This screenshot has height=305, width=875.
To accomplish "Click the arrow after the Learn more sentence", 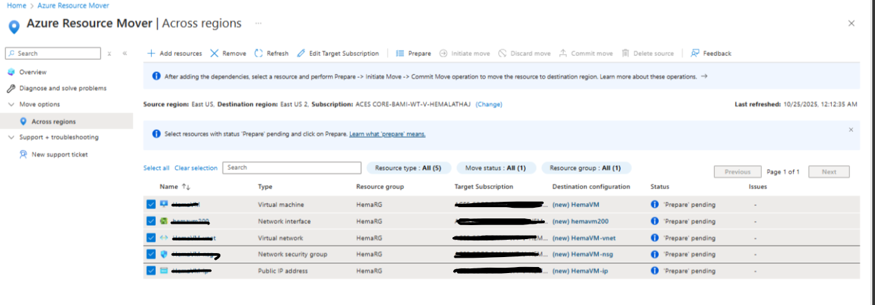I will tap(704, 77).
